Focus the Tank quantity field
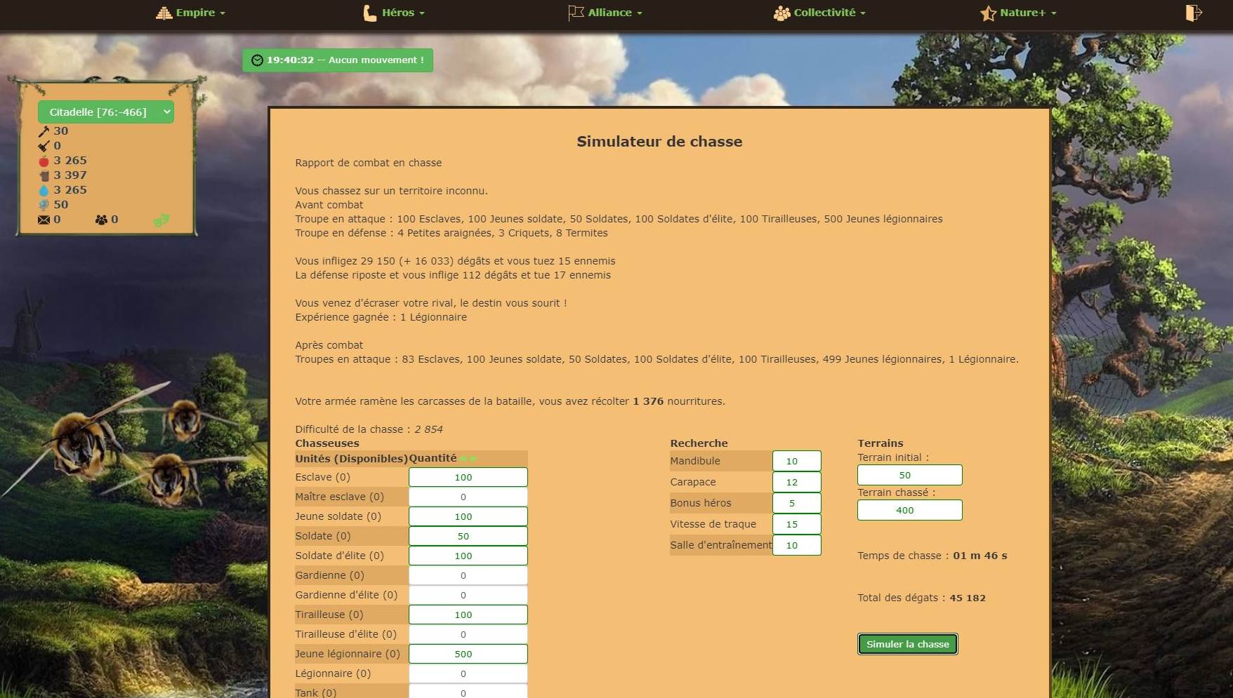The width and height of the screenshot is (1233, 698). point(468,692)
